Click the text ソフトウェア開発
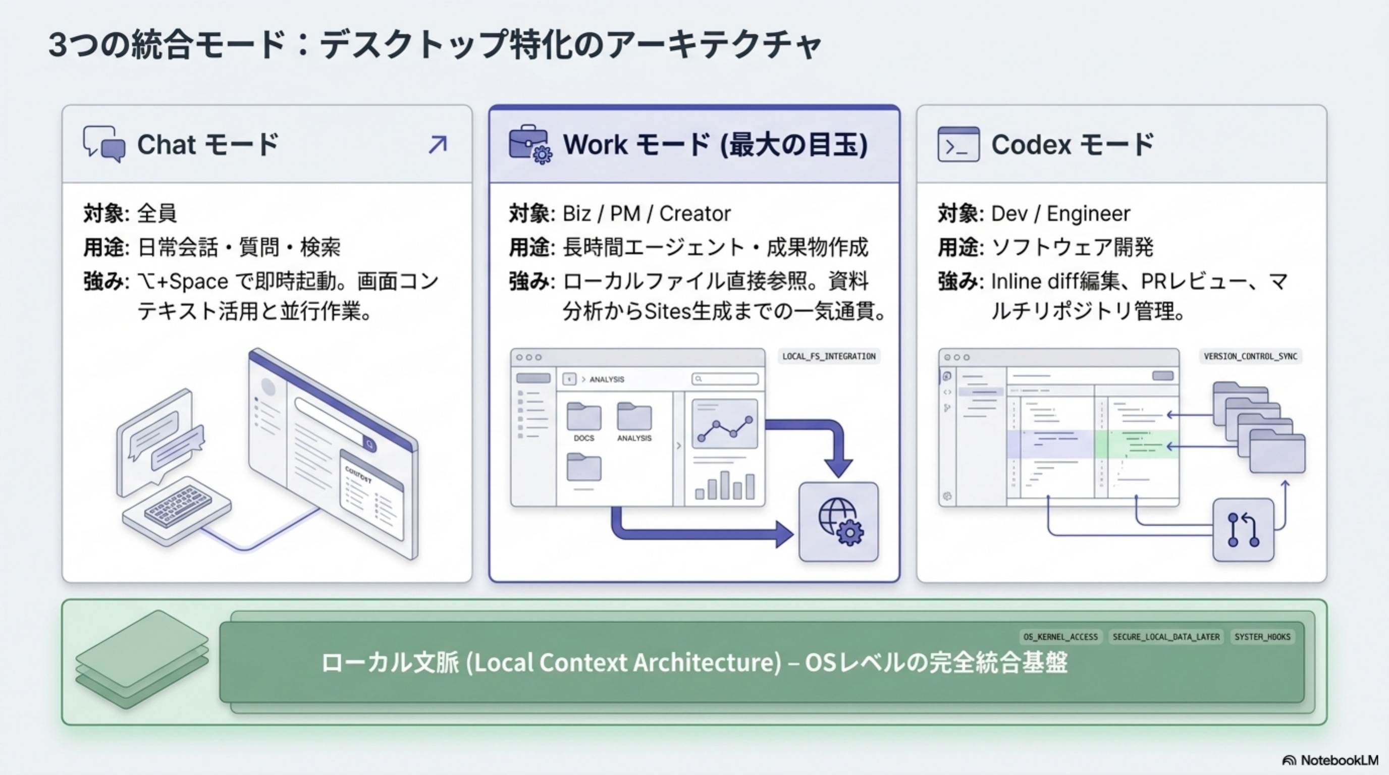 (1072, 247)
